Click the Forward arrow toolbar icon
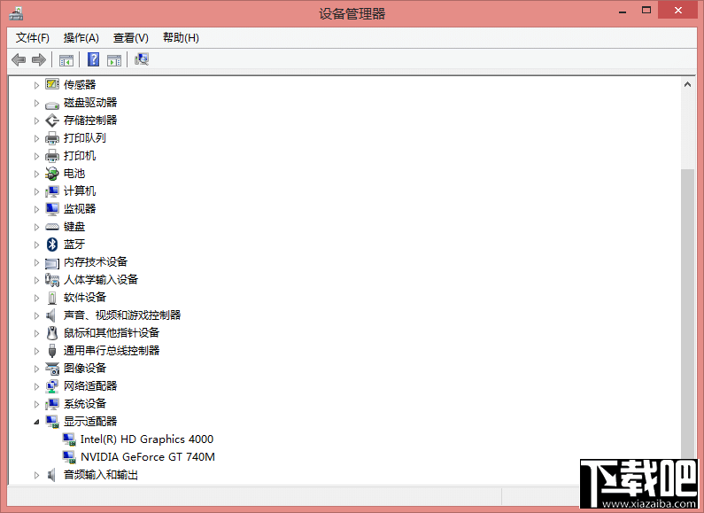The height and width of the screenshot is (513, 704). point(39,59)
